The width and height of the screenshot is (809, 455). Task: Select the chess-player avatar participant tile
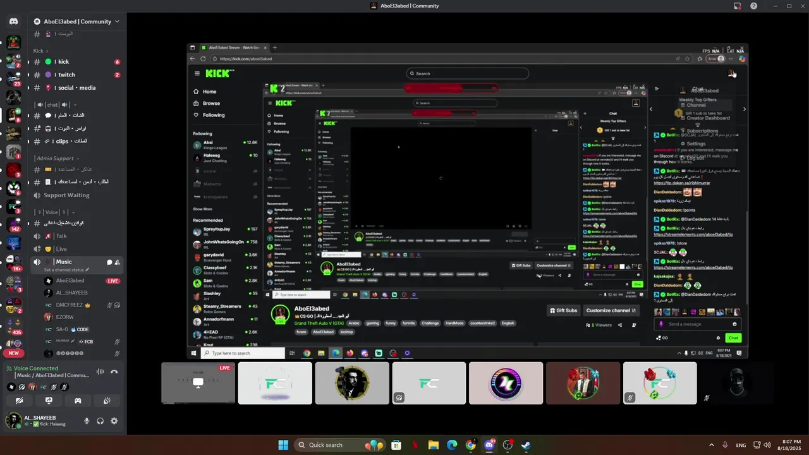[352, 383]
